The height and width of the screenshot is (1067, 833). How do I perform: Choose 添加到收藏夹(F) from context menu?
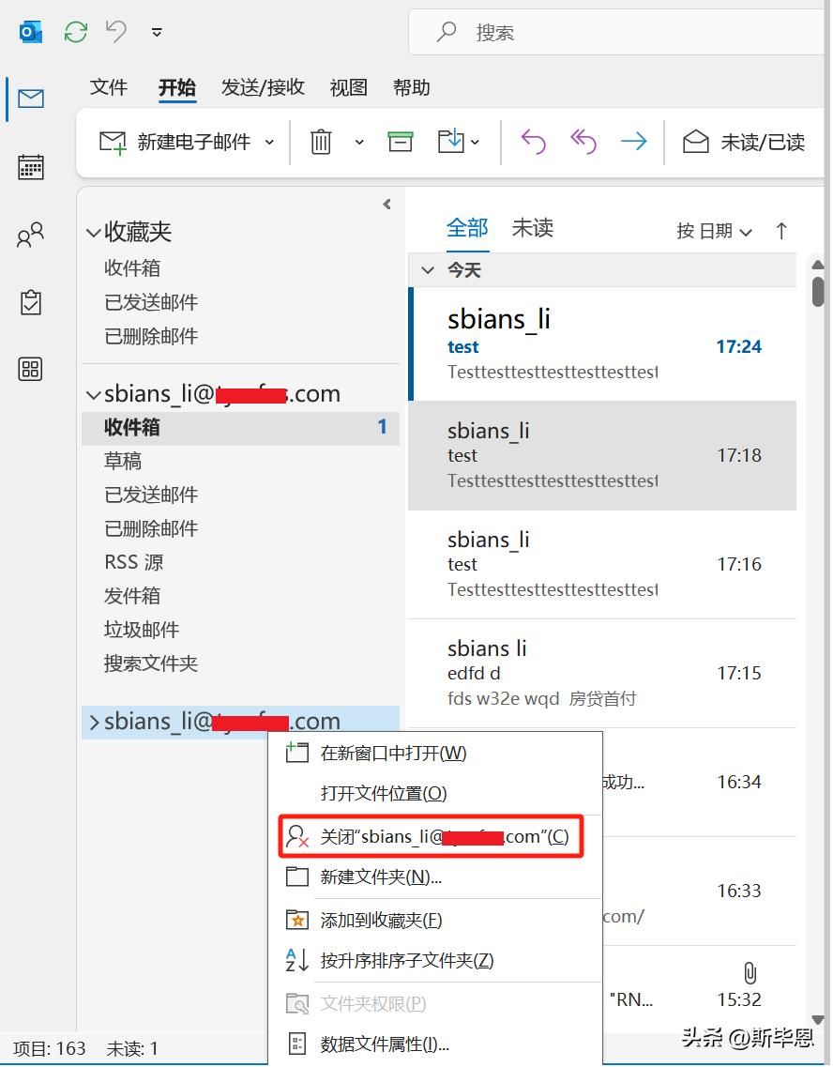435,921
